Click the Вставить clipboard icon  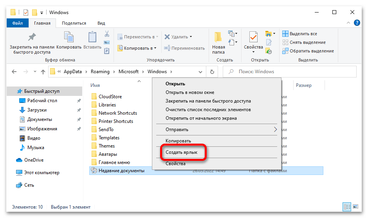pyautogui.click(x=92, y=37)
